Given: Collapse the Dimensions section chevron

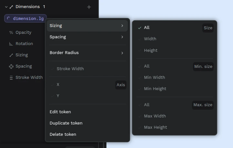Looking at the screenshot, I should click(x=6, y=7).
